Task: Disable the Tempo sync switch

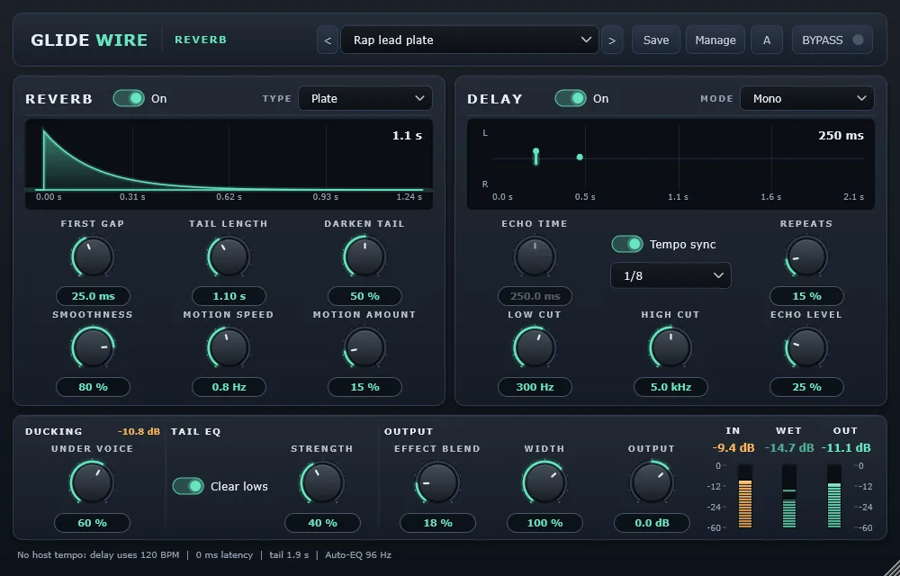Action: (627, 244)
